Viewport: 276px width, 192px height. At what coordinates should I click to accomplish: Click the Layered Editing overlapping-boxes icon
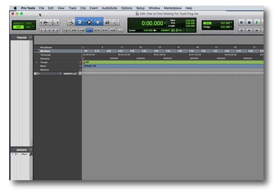pos(120,30)
